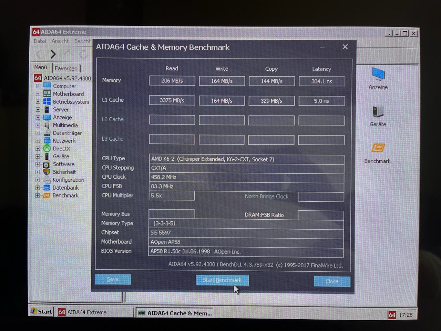Click the Chipset SiS 5597 value

246,233
